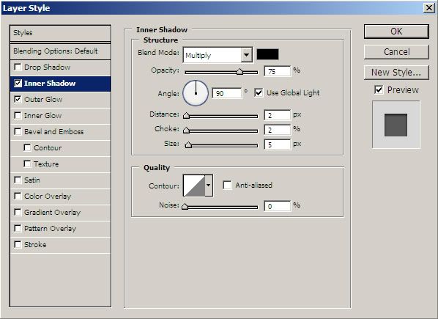Expand the Contour picker dropdown arrow
The image size is (438, 319).
(209, 186)
